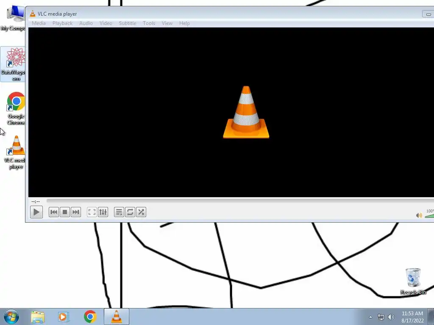Open system volume tray icon
The image size is (434, 325).
(391, 317)
